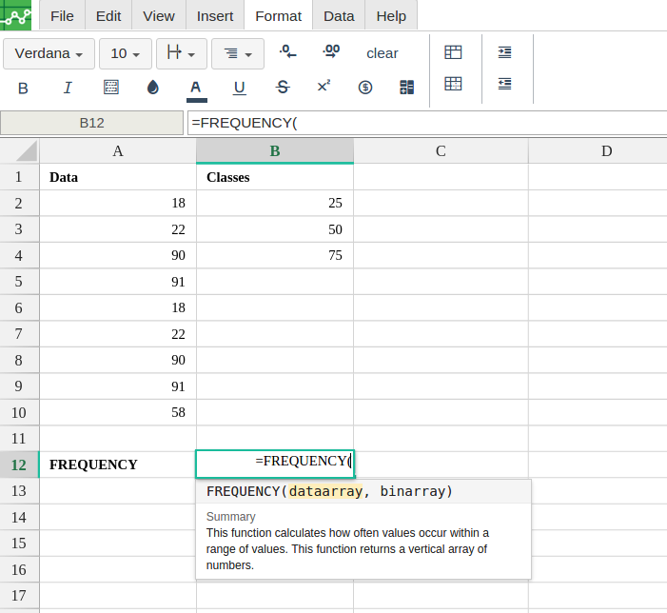The height and width of the screenshot is (613, 667).
Task: Toggle underline formatting
Action: tap(239, 88)
